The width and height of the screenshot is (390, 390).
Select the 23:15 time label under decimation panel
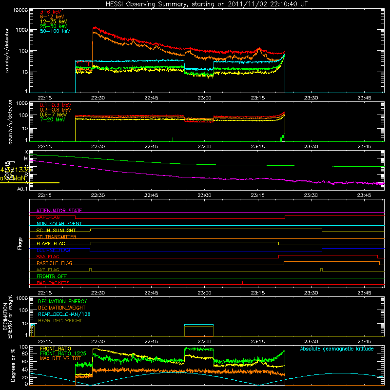[258, 342]
